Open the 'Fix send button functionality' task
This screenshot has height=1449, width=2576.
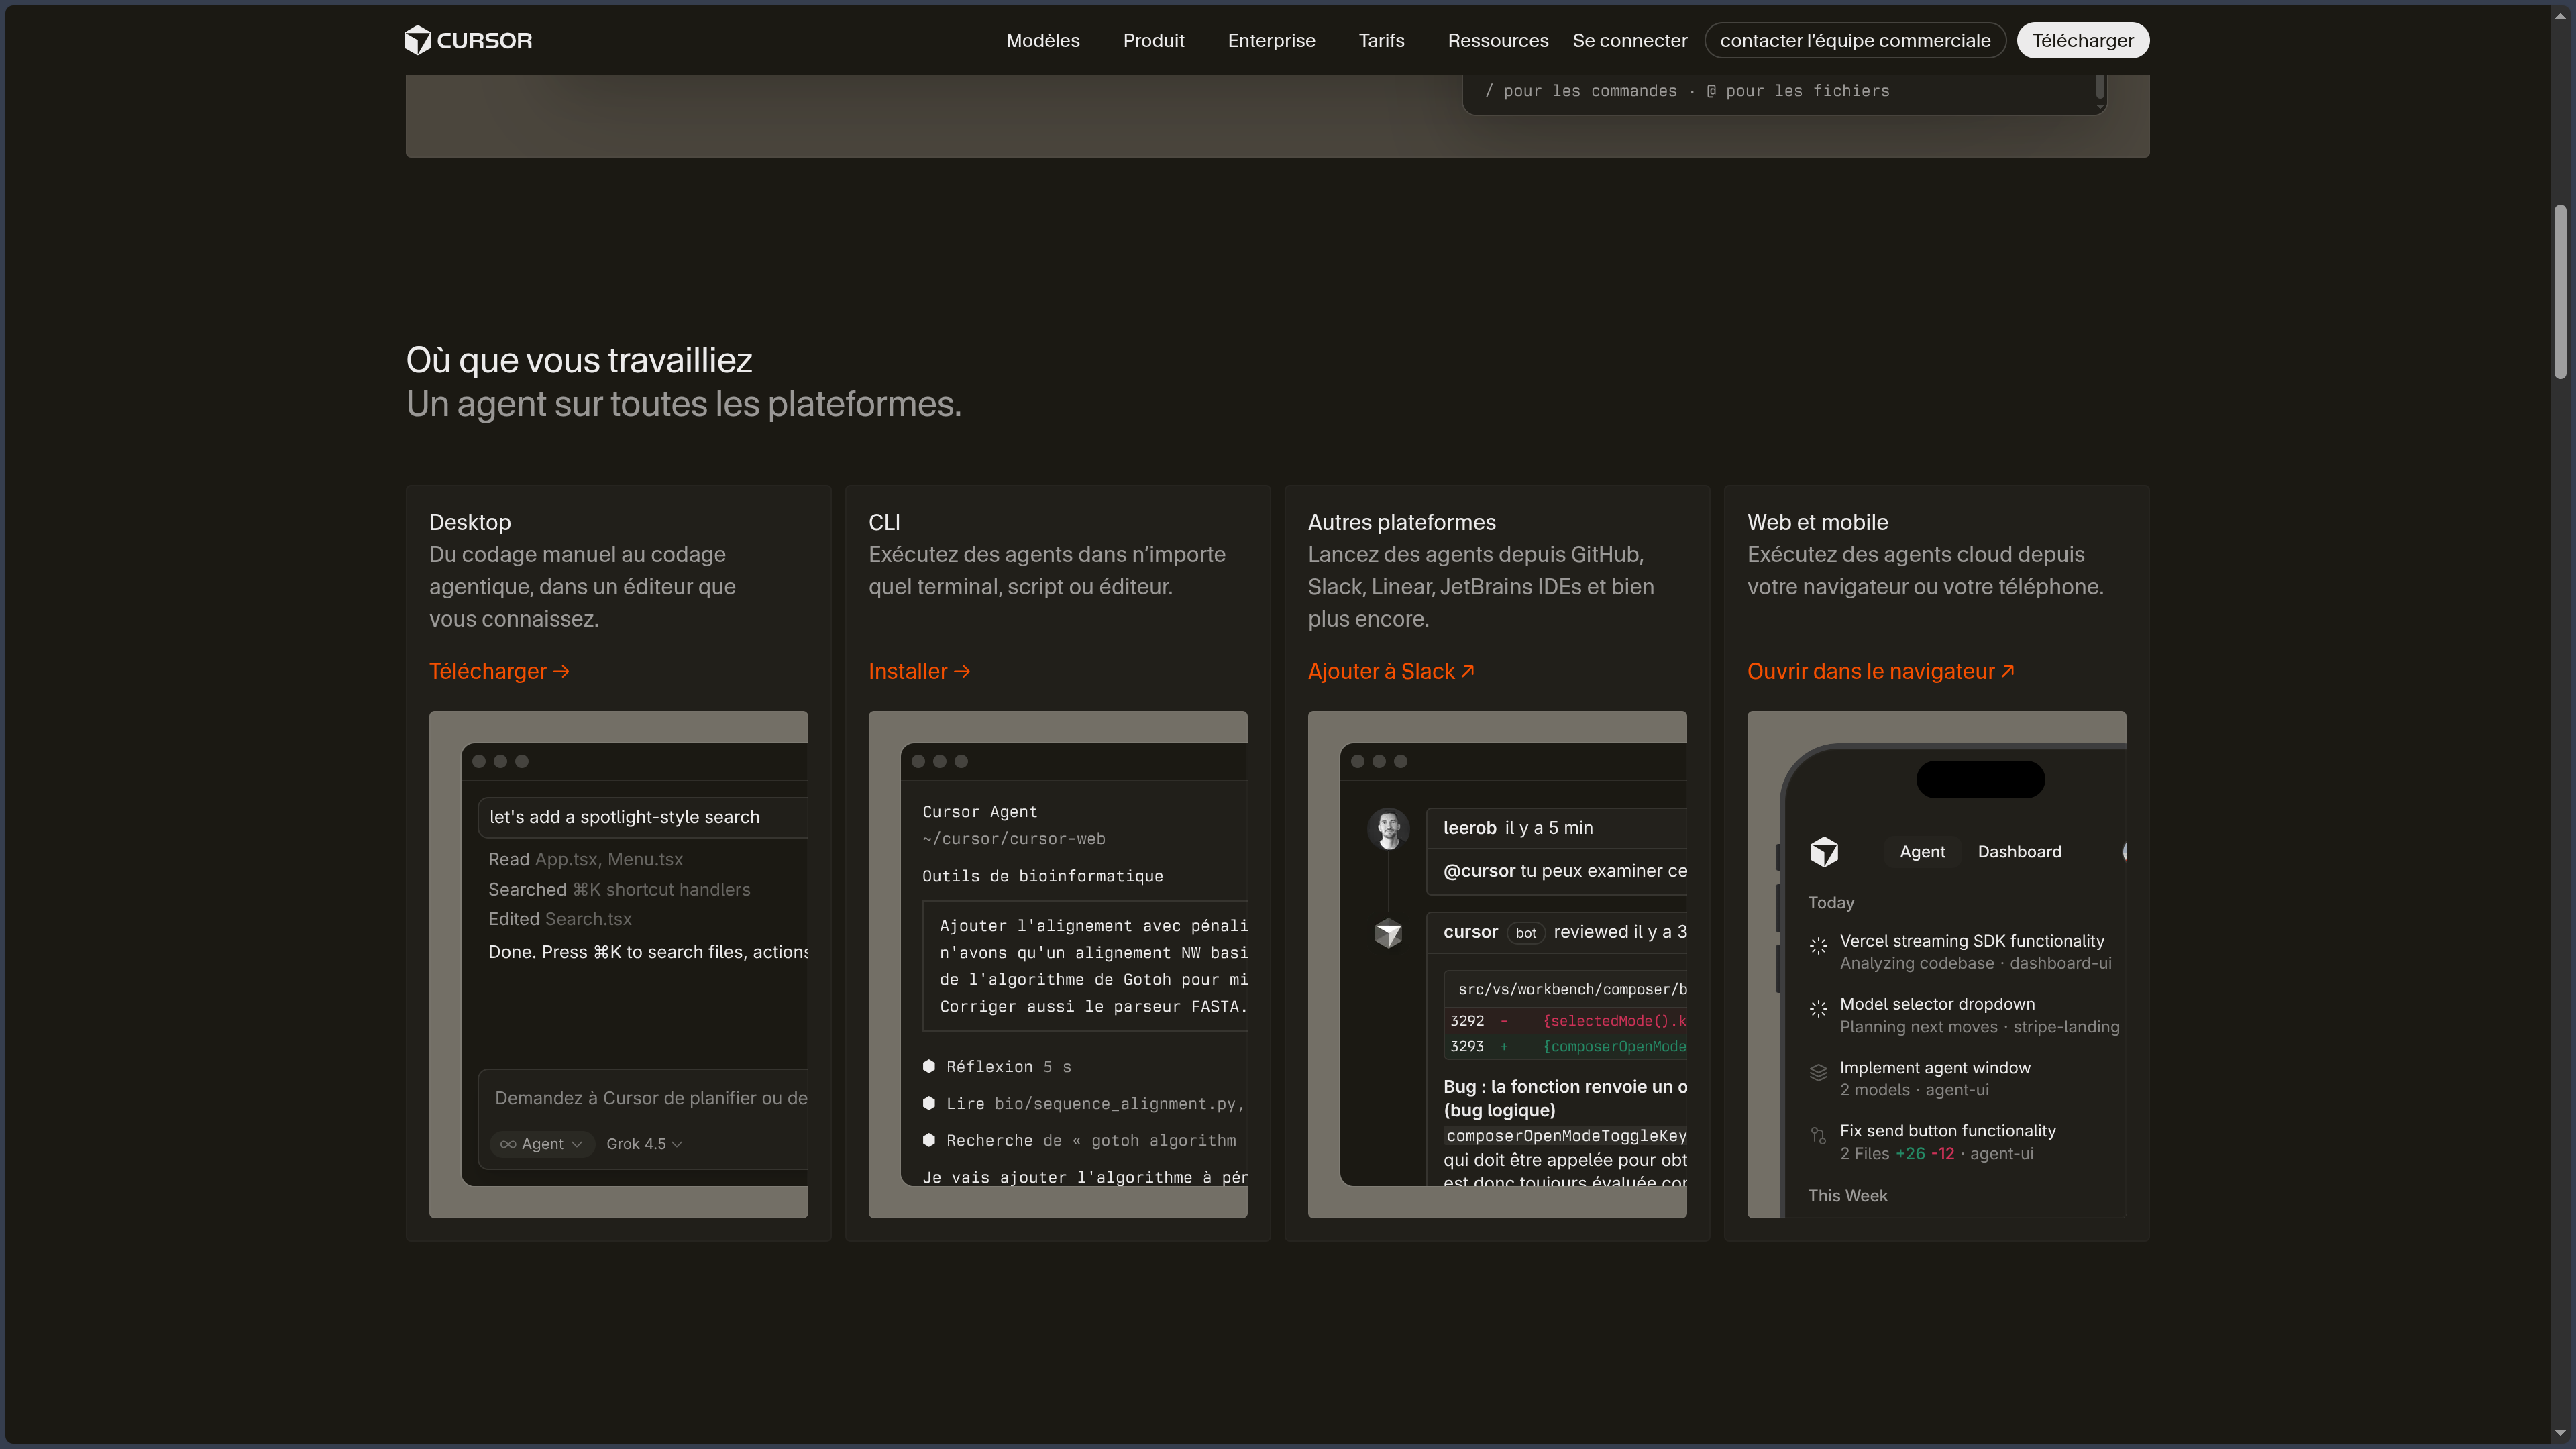point(1966,1141)
